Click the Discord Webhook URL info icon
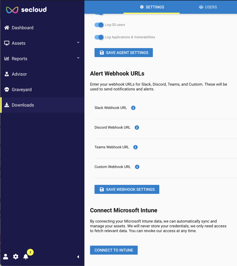 pos(137,127)
